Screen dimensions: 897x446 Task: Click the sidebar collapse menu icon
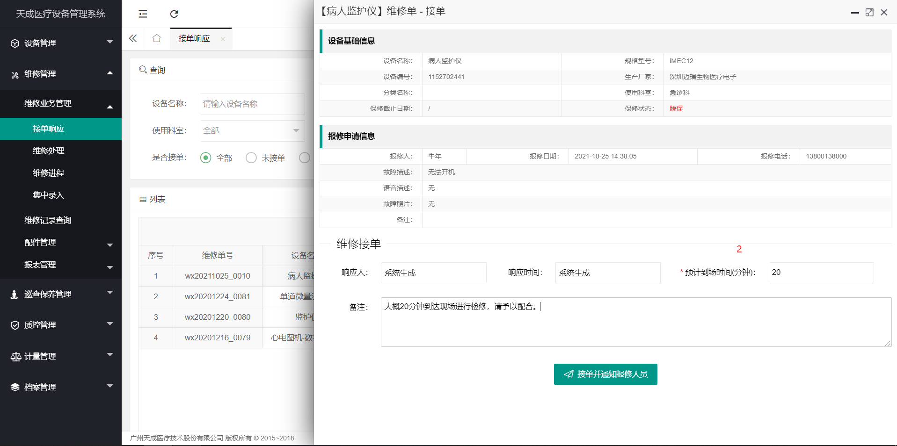click(x=143, y=14)
